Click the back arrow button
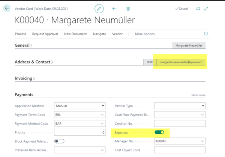Screen dimensions: 225x157 pos(7,8)
